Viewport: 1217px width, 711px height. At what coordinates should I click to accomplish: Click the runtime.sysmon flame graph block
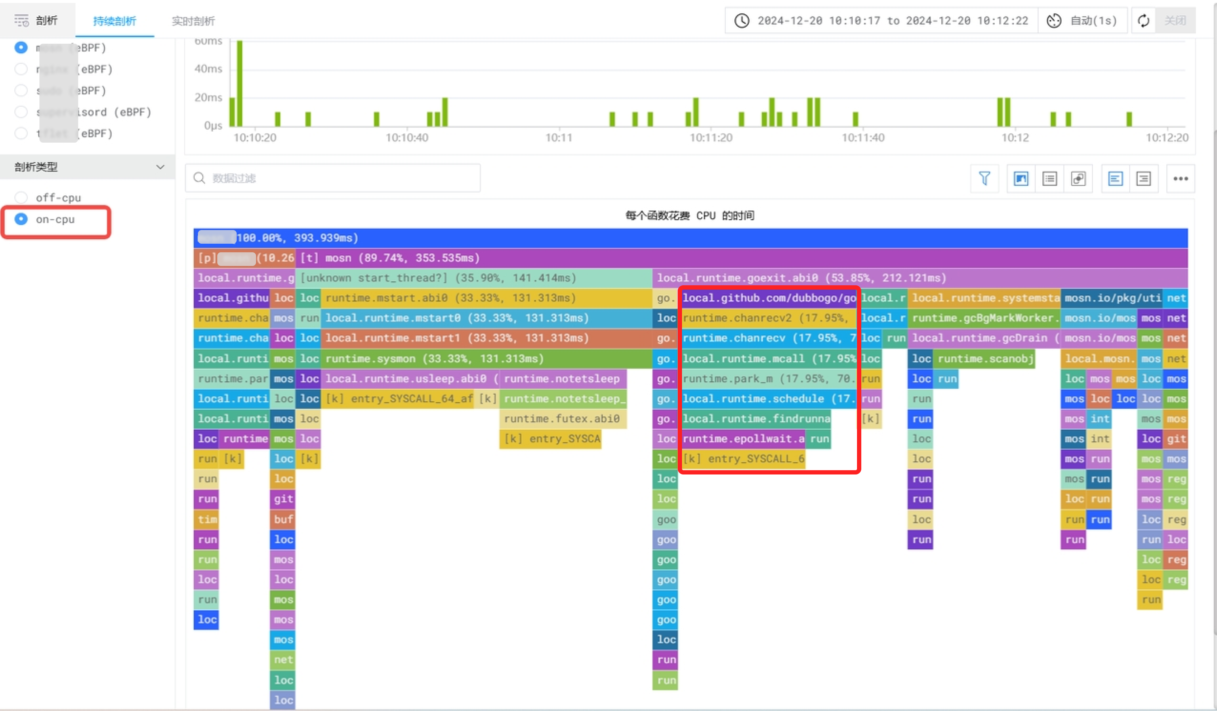pyautogui.click(x=483, y=359)
